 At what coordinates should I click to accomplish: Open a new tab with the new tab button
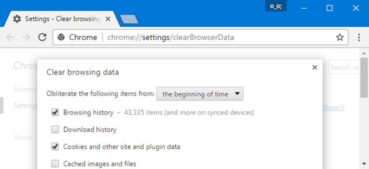(x=129, y=19)
